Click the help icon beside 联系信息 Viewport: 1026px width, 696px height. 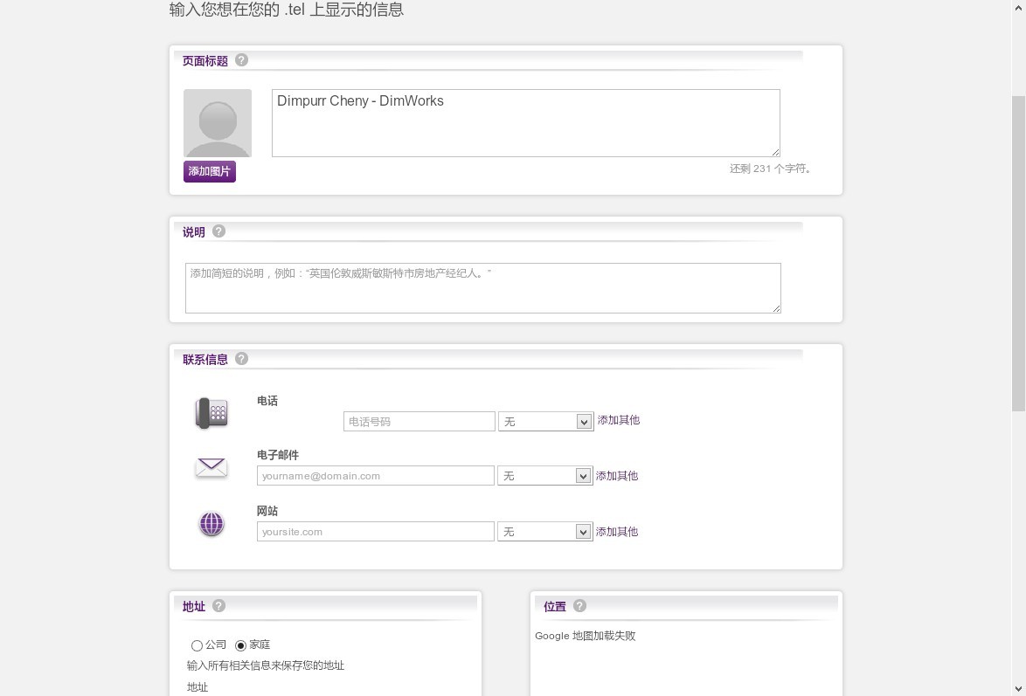pos(242,359)
